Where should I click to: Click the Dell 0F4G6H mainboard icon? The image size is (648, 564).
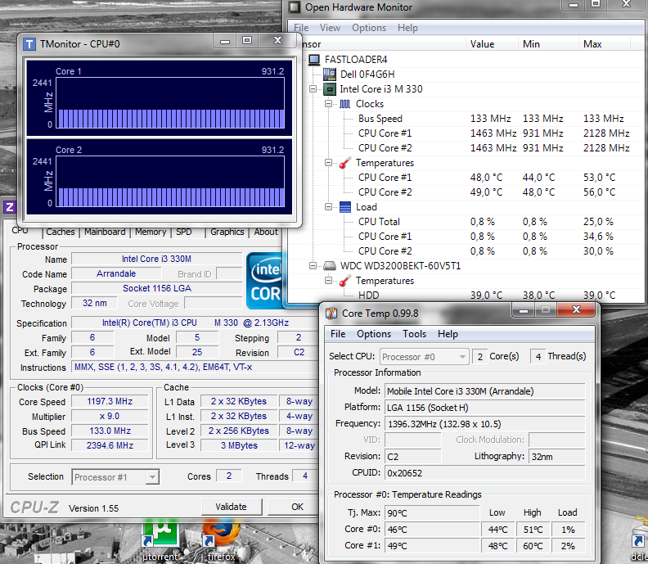[x=330, y=74]
